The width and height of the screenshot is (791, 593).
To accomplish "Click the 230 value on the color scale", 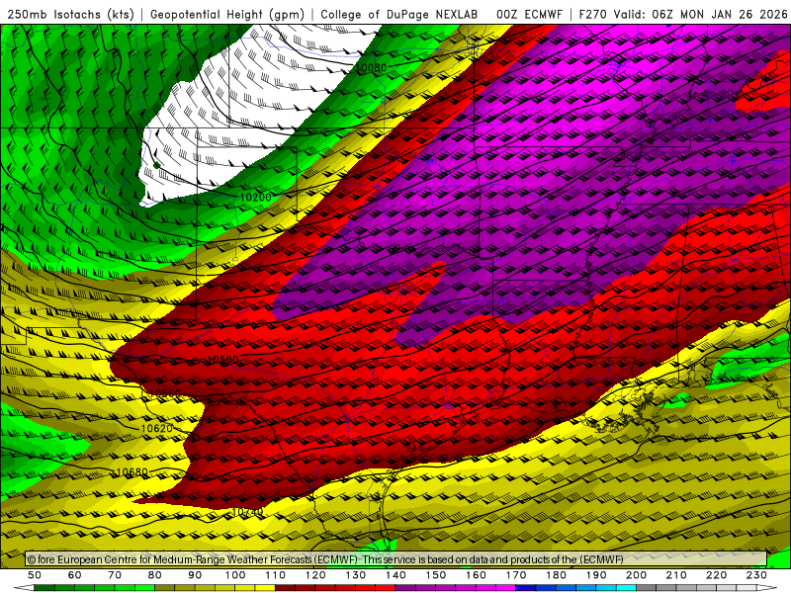I will 756,575.
